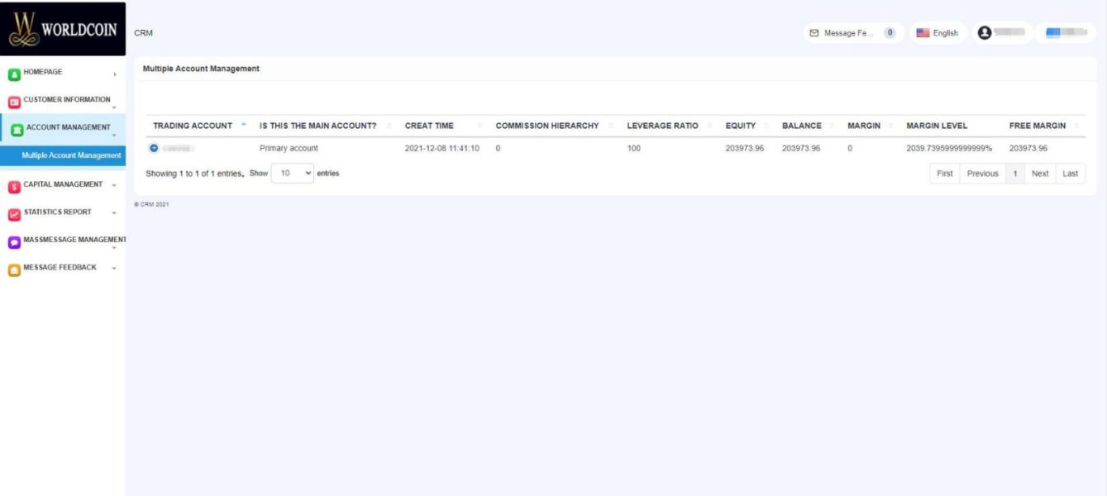Open Capital Management menu
This screenshot has height=496, width=1107.
pyautogui.click(x=63, y=185)
